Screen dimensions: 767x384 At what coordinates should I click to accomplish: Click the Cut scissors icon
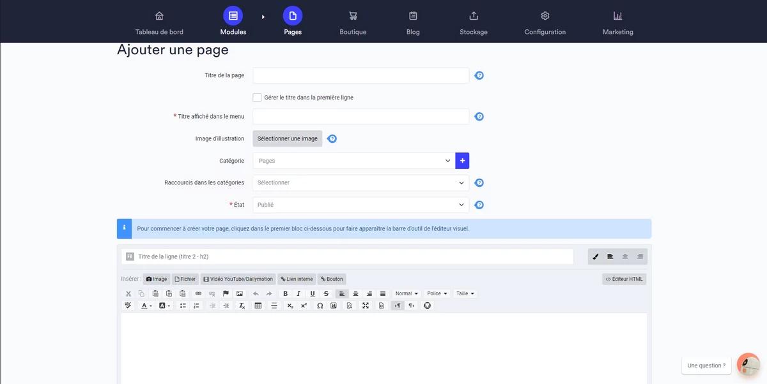[x=128, y=293]
